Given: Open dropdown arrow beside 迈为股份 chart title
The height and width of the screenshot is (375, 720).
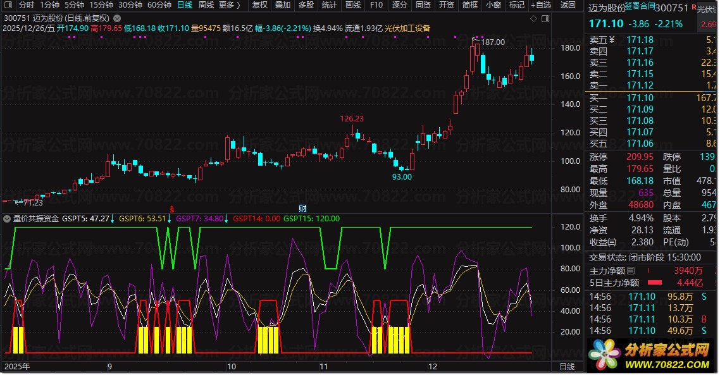Looking at the screenshot, I should coord(117,18).
